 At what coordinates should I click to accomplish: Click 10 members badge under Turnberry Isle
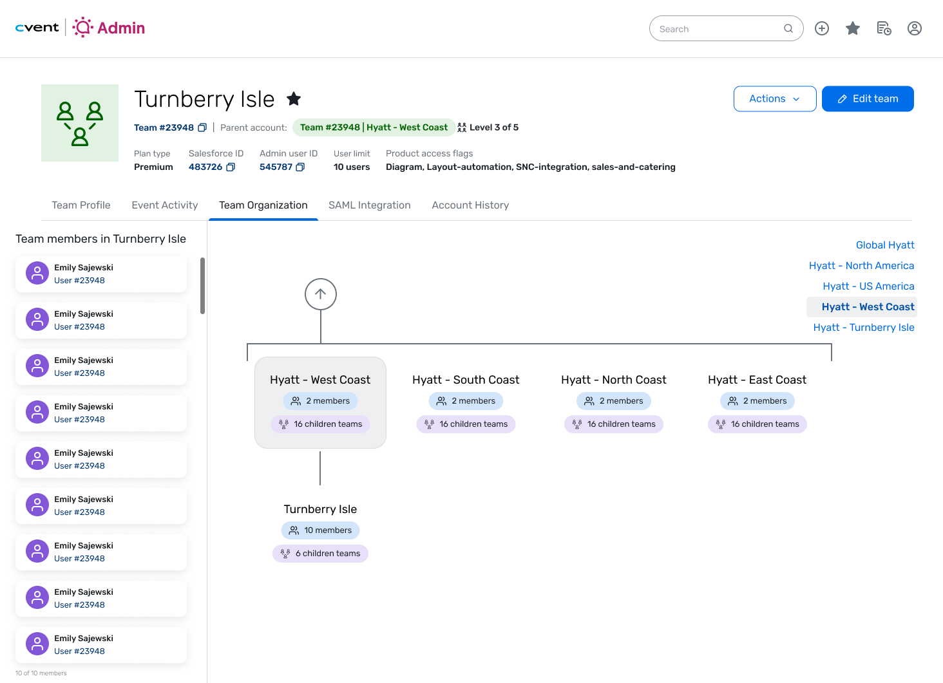click(320, 530)
